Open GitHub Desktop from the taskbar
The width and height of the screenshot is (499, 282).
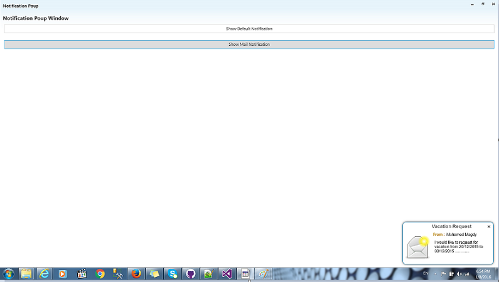(191, 274)
